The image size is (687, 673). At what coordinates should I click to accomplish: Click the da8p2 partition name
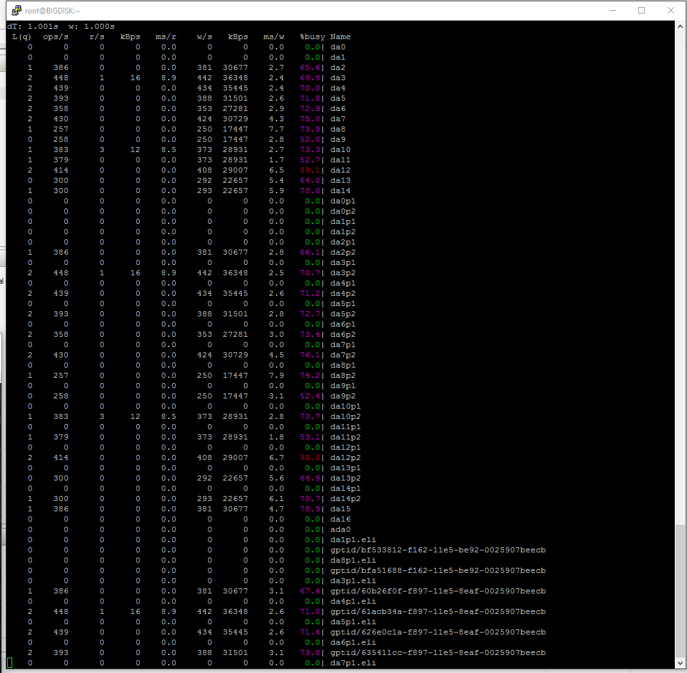tap(343, 375)
